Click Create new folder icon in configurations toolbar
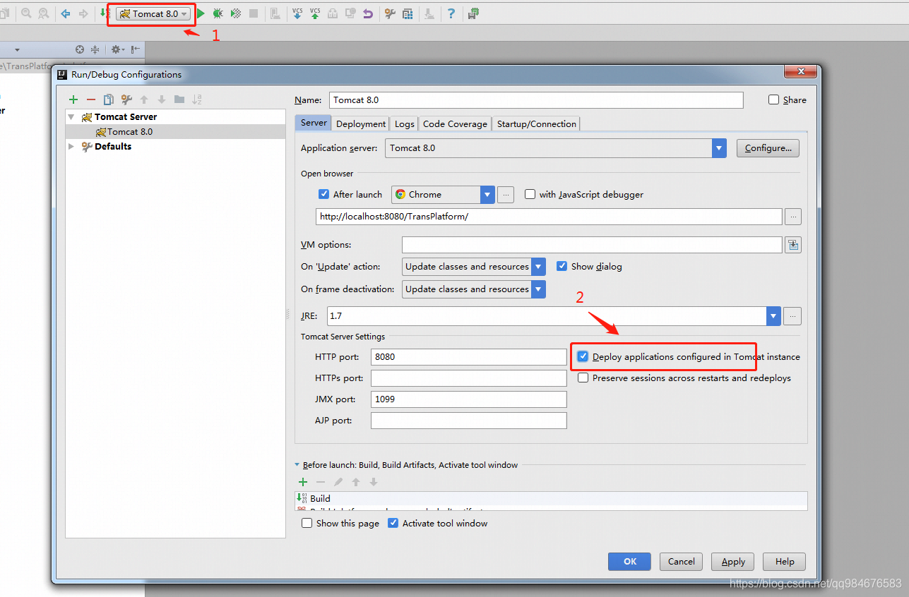The image size is (909, 597). point(179,99)
